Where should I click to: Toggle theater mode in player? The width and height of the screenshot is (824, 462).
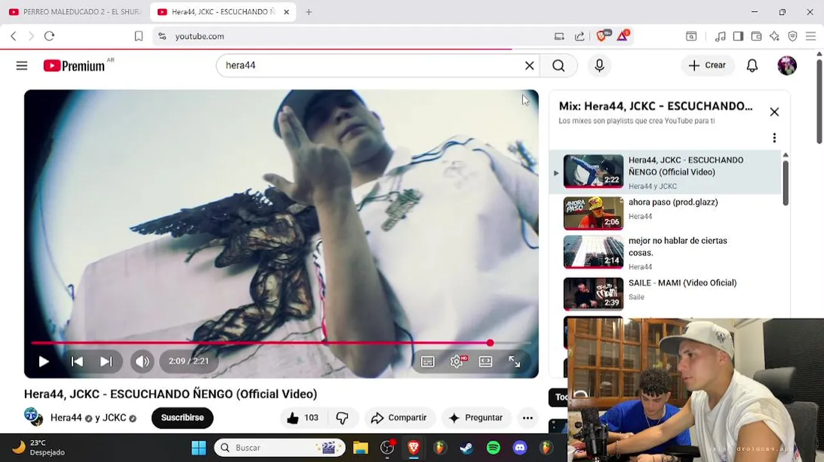click(x=486, y=361)
